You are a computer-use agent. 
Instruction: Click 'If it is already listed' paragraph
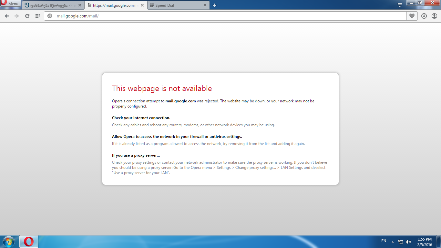tap(208, 144)
